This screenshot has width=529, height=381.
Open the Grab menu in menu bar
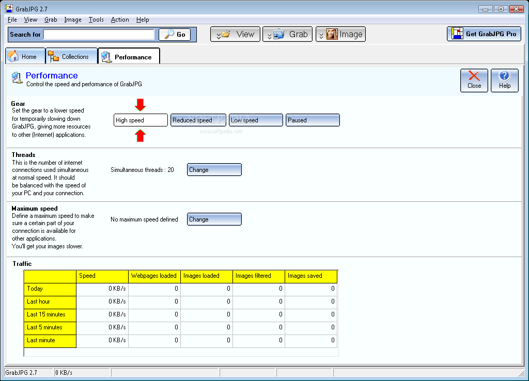(x=51, y=20)
